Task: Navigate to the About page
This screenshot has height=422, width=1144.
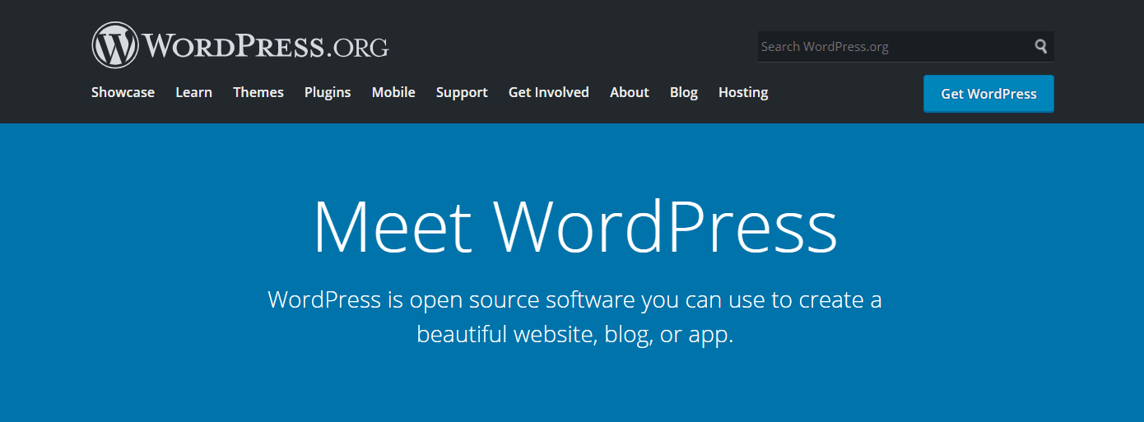Action: pos(630,92)
